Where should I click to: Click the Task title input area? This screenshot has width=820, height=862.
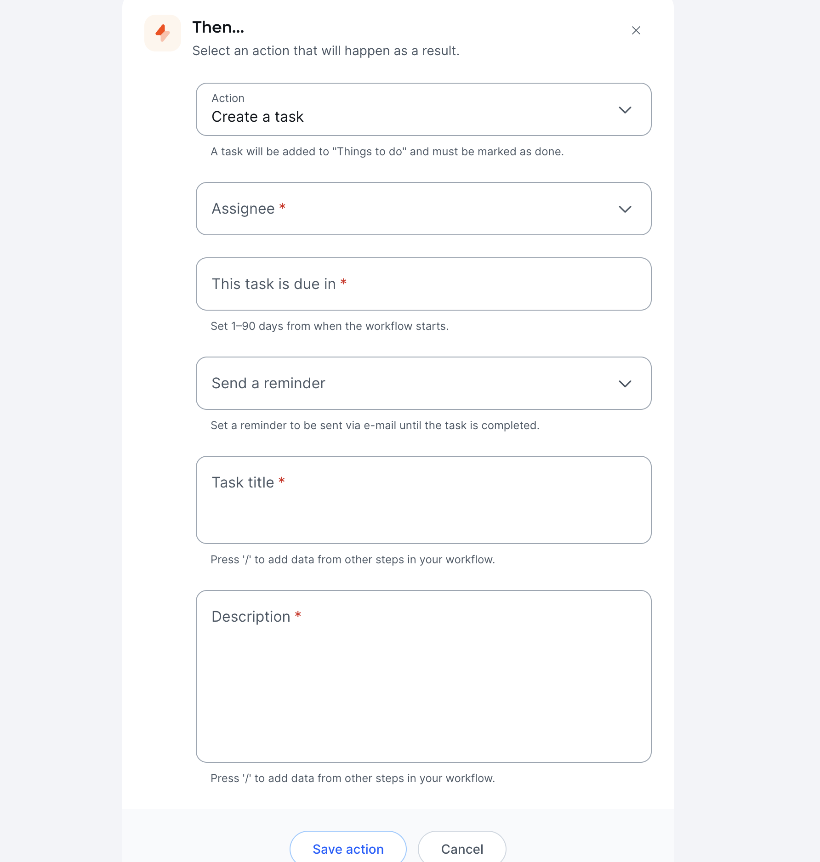423,500
